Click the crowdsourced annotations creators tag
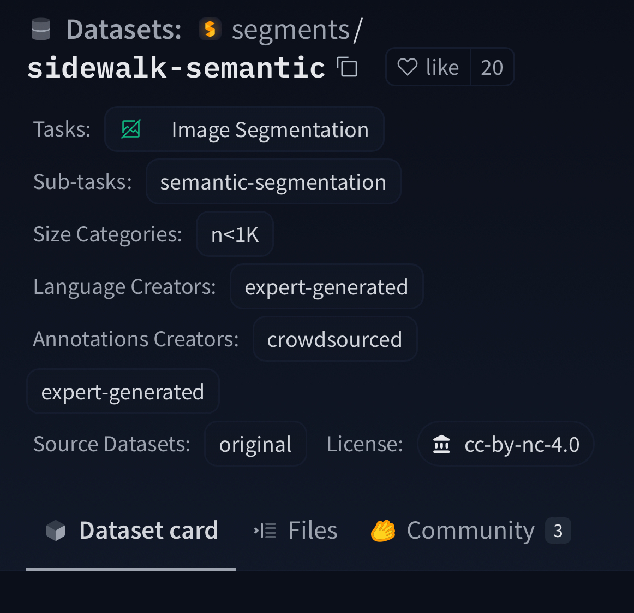 coord(334,339)
